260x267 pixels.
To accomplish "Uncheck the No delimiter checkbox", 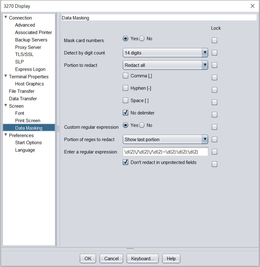I will [125, 113].
